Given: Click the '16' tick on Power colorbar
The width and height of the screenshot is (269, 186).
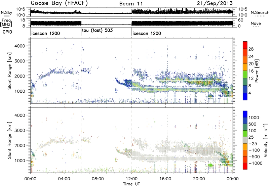Looking at the screenshot, I should pos(251,71).
